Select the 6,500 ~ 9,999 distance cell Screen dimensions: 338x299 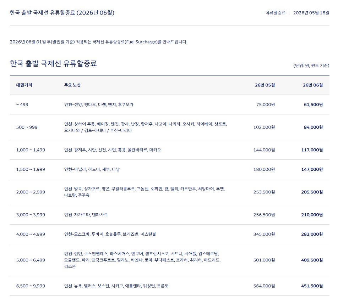31,286
